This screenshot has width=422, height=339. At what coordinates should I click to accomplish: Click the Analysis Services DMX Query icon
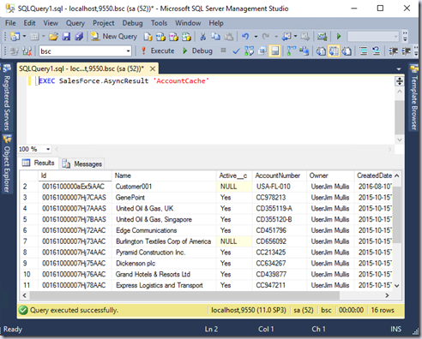pos(173,37)
